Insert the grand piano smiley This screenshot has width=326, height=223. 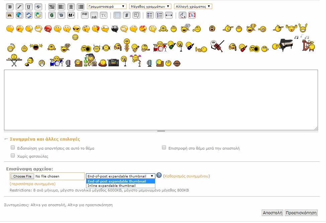(x=286, y=44)
